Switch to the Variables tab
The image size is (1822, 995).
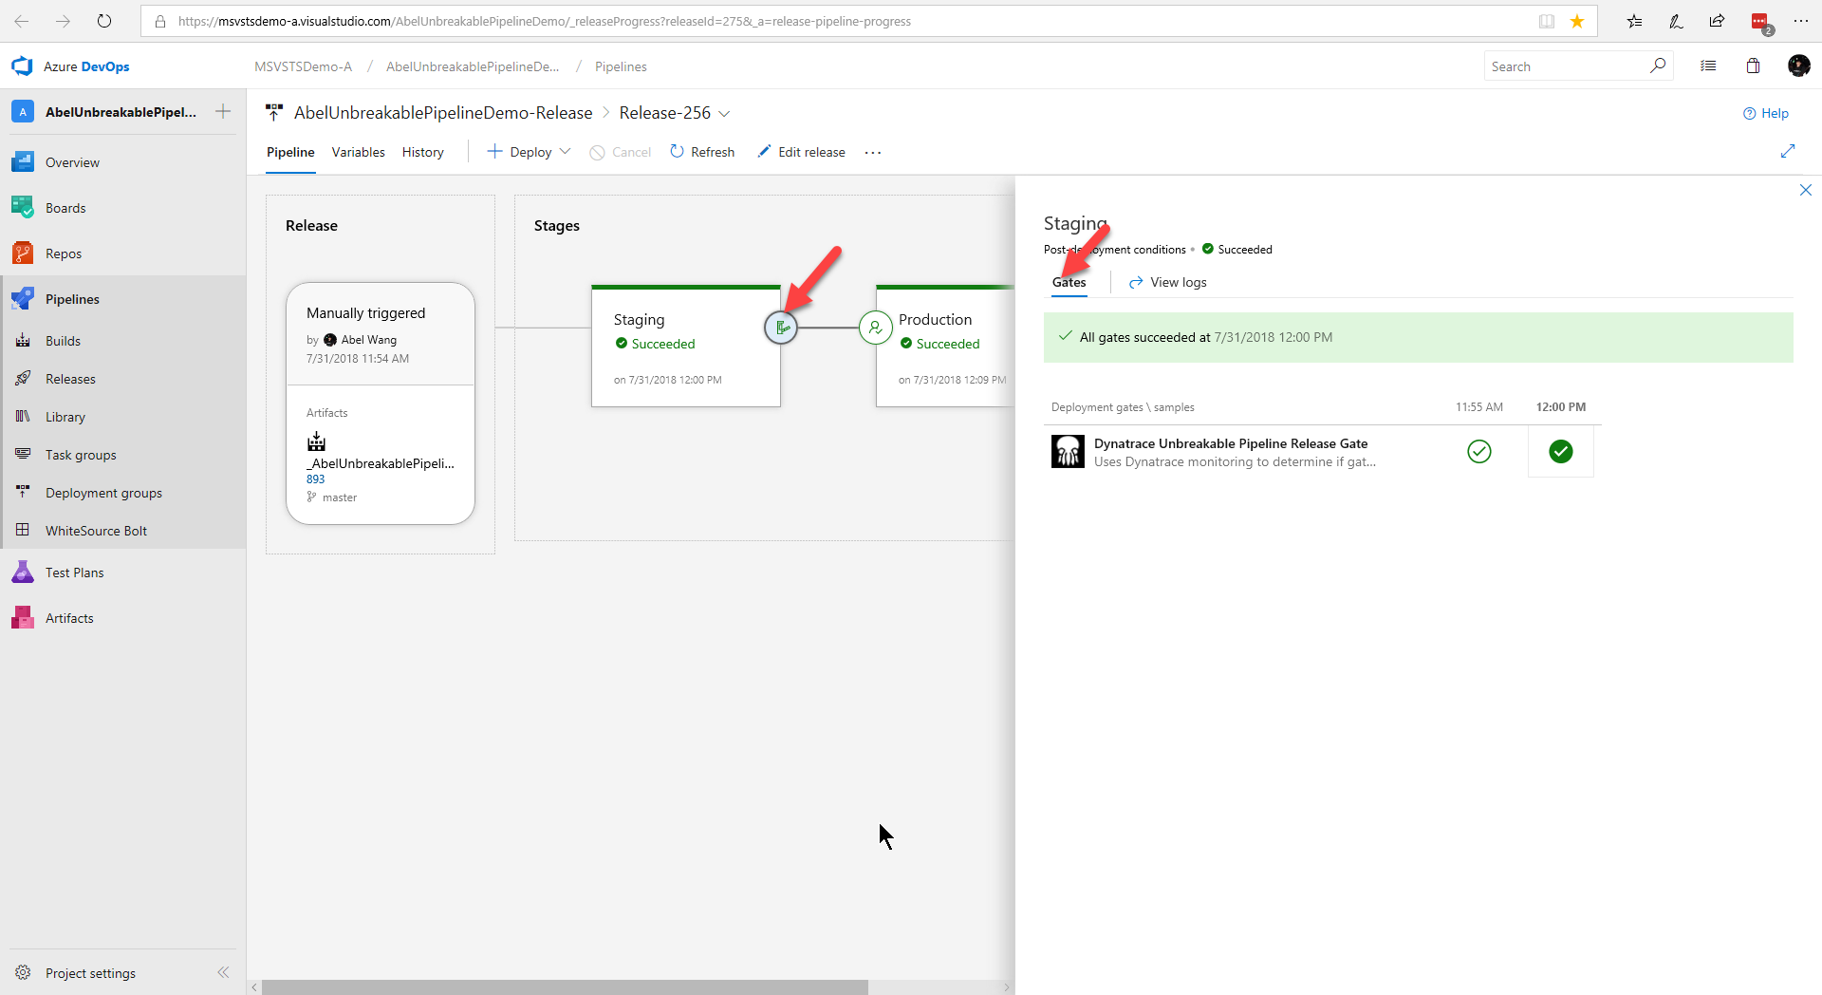(x=358, y=152)
